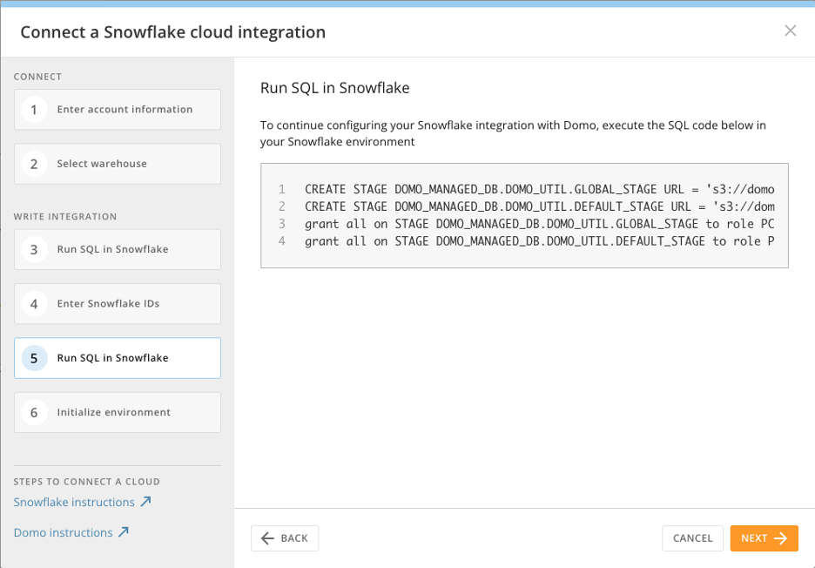815x568 pixels.
Task: Click external link icon beside Domo instructions
Action: click(x=124, y=532)
